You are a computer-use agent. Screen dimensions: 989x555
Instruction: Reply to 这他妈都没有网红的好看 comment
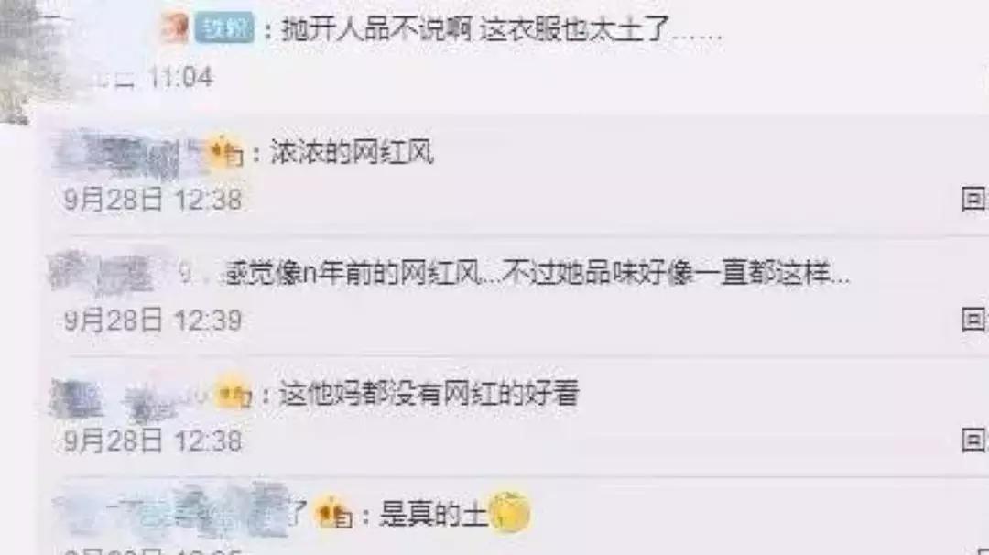click(x=974, y=440)
